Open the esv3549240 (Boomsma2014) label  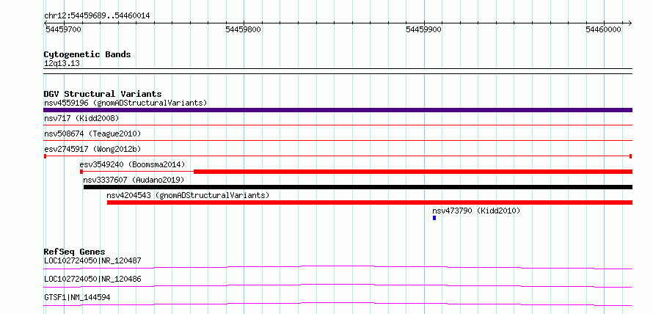pos(132,164)
